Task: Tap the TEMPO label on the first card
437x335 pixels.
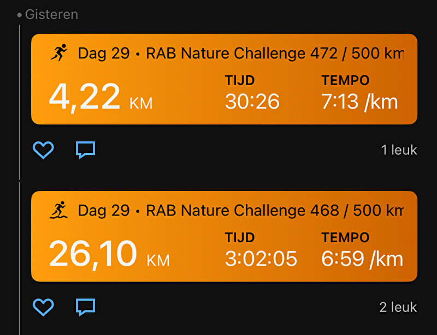Action: coord(345,80)
